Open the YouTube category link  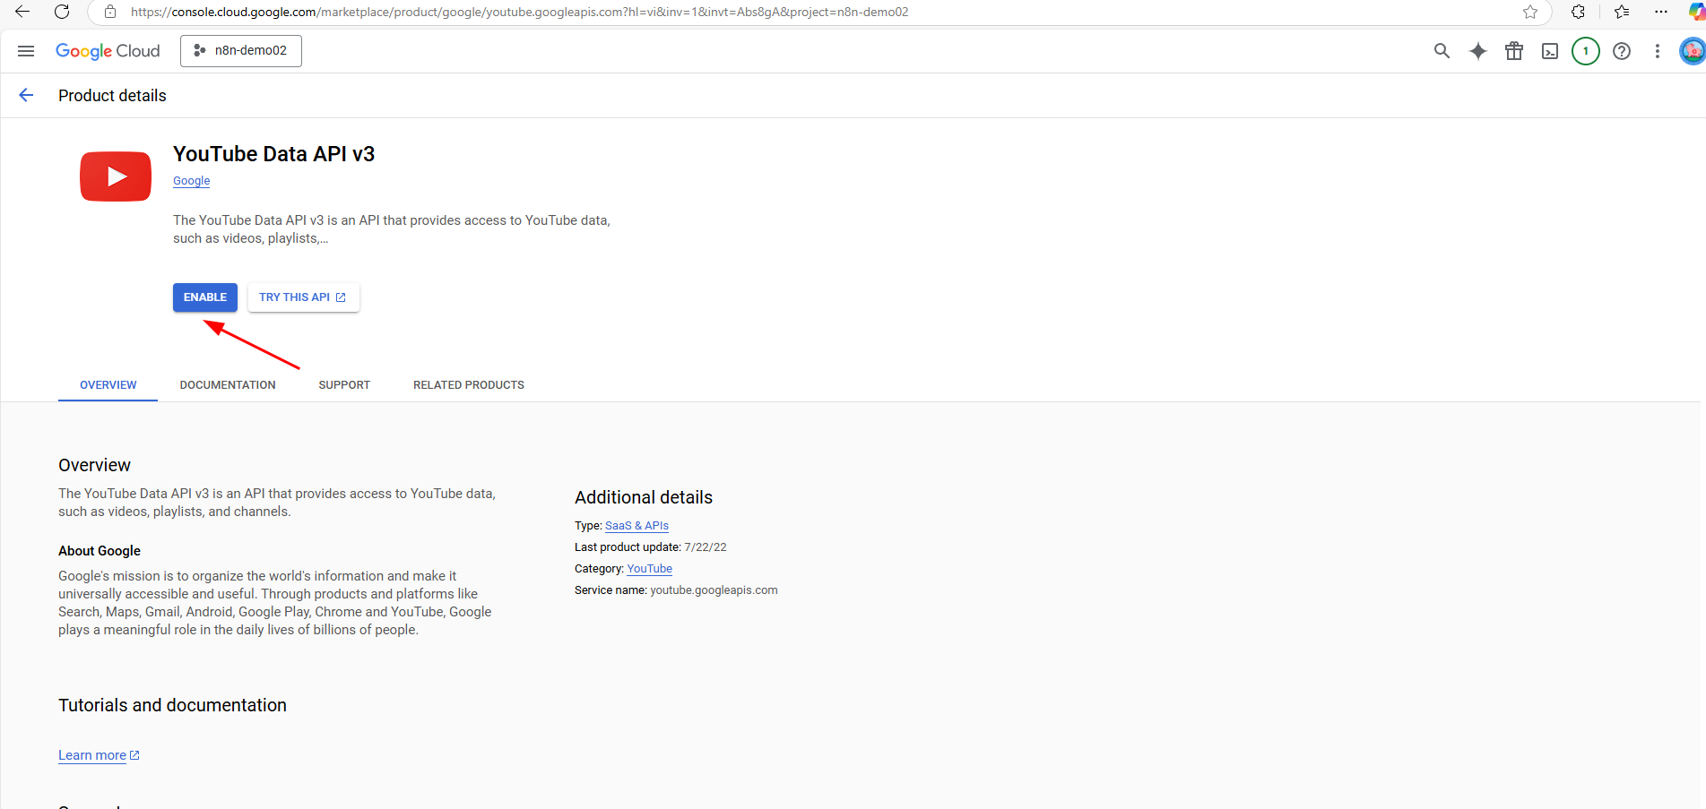point(650,569)
